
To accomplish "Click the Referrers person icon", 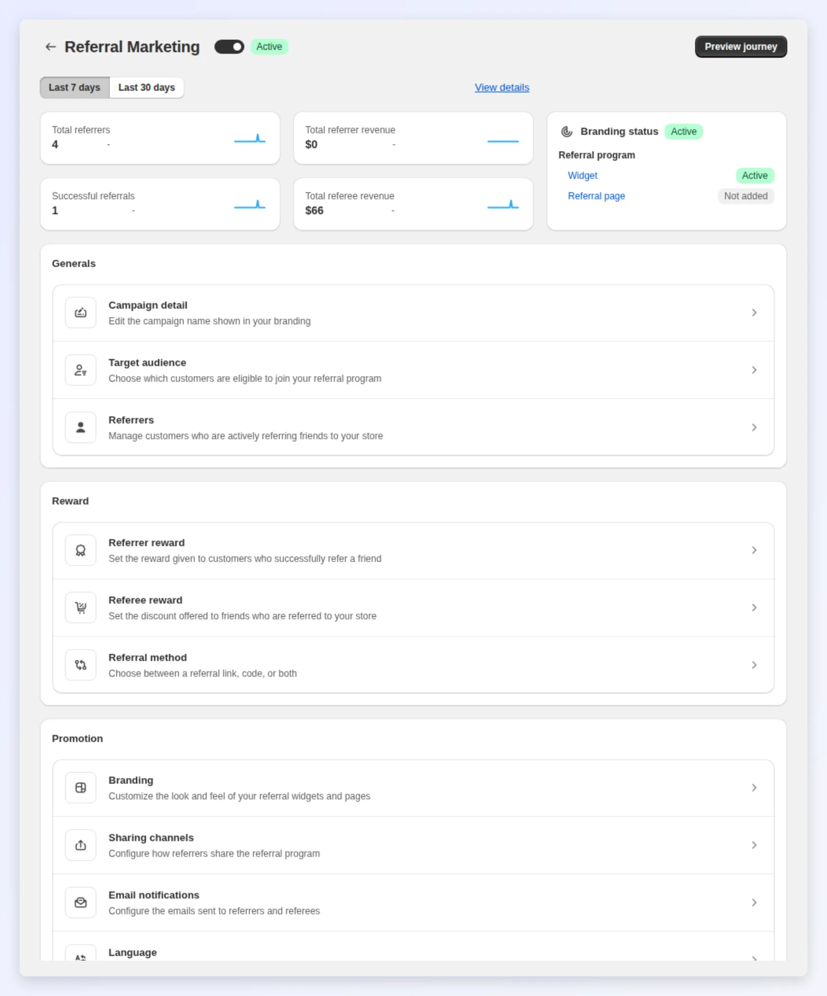I will tap(81, 427).
